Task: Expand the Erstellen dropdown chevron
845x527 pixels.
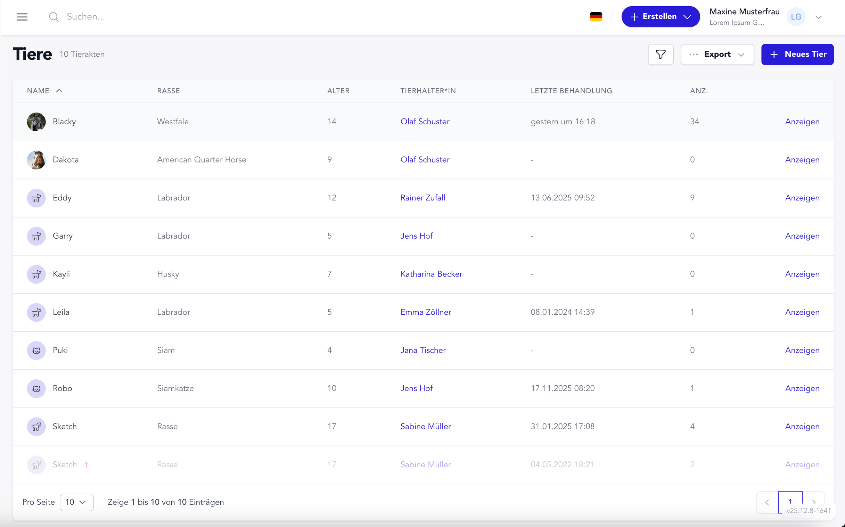Action: click(x=688, y=16)
